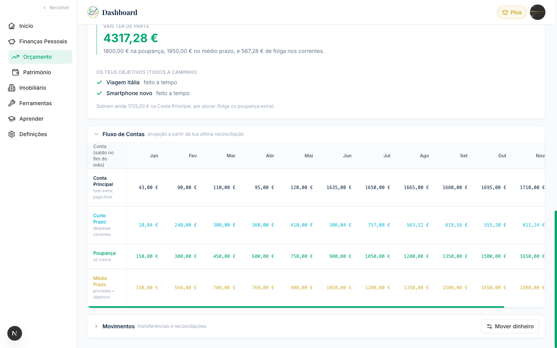The height and width of the screenshot is (348, 557).
Task: Click the Curto Prazo row label
Action: pos(99,219)
